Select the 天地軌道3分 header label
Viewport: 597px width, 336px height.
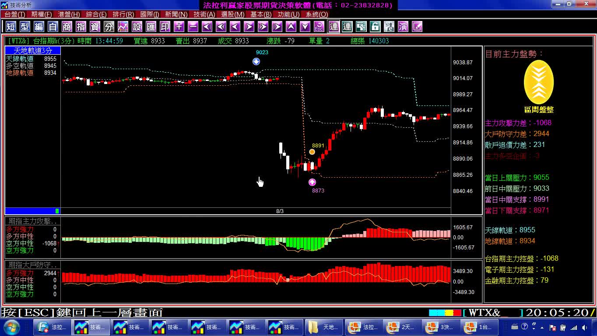[33, 51]
